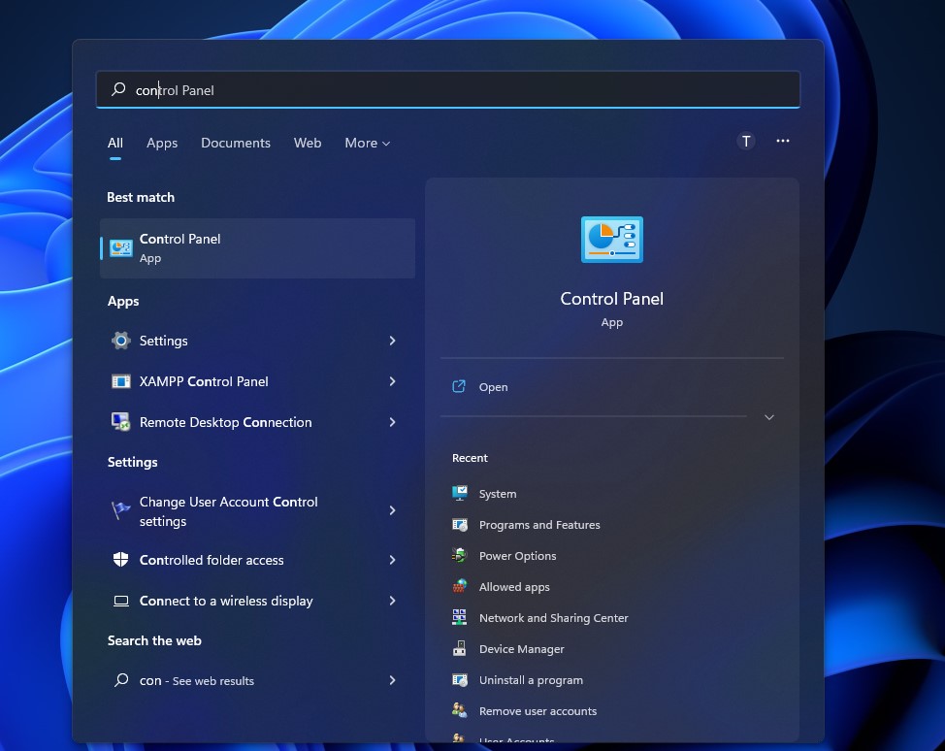Expand Connect to a wireless display chevron
Viewport: 945px width, 751px height.
pos(392,601)
